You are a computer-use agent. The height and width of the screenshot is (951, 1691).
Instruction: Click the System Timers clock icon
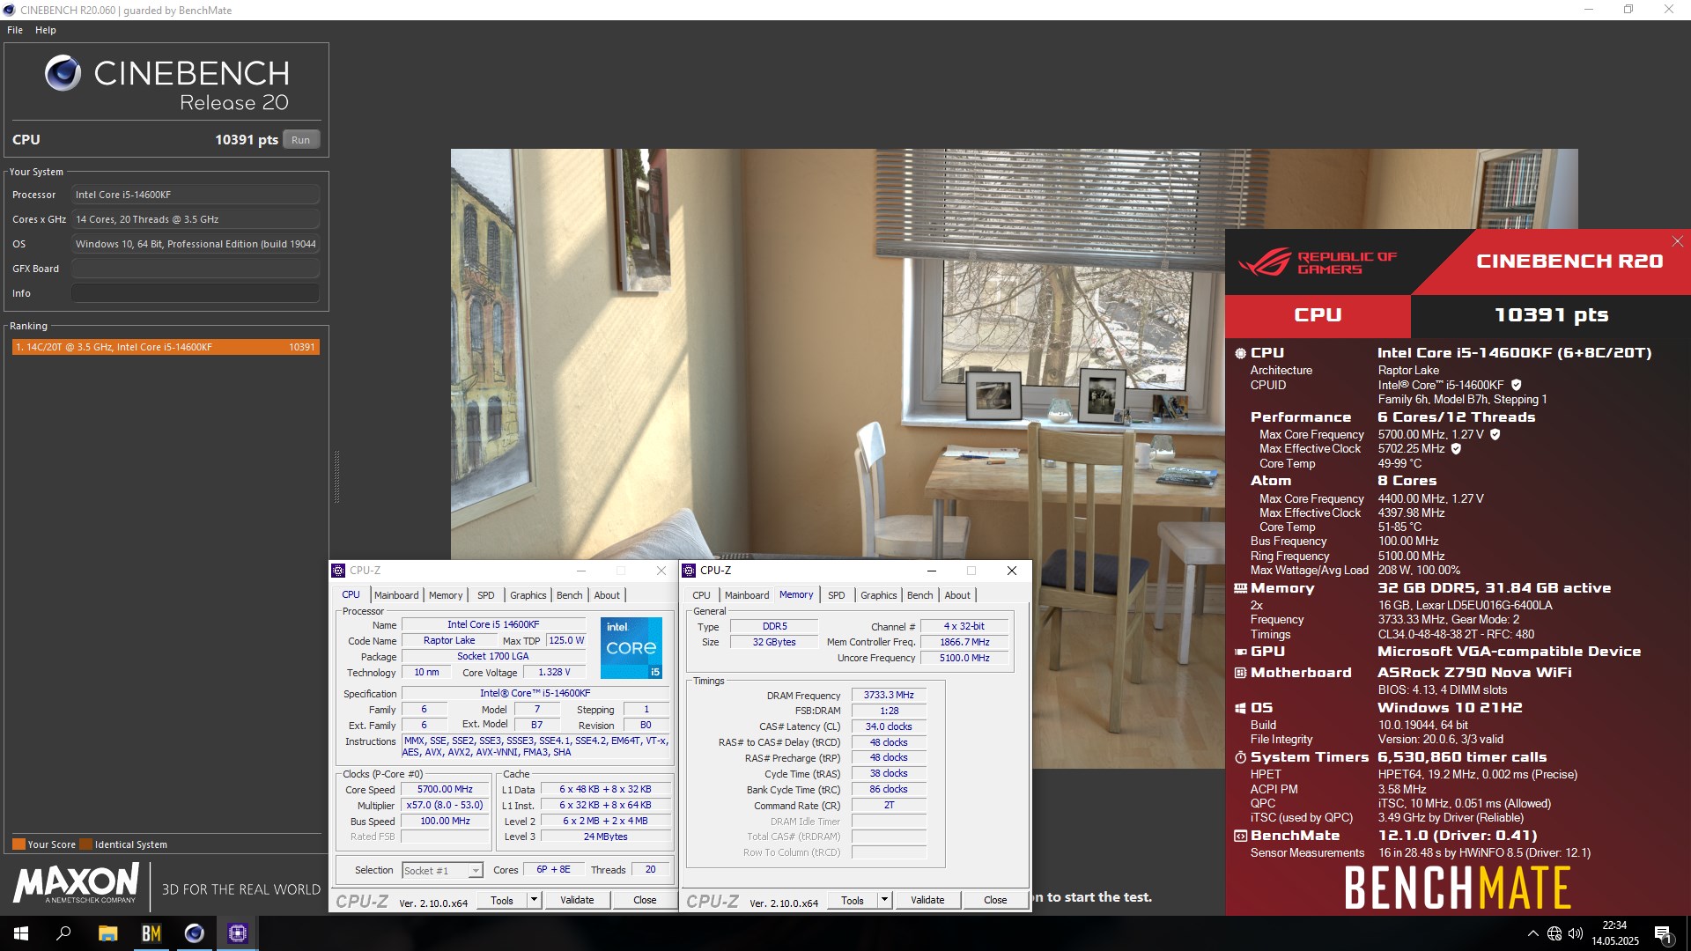click(1240, 757)
